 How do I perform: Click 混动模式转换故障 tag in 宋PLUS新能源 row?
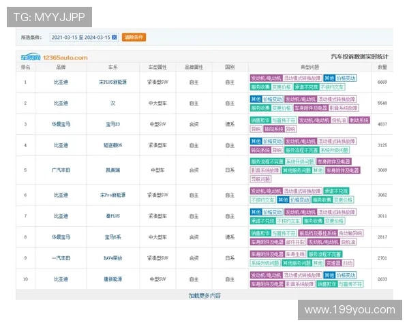pos(302,78)
